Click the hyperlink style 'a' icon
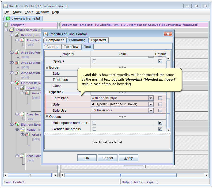 tap(93, 104)
